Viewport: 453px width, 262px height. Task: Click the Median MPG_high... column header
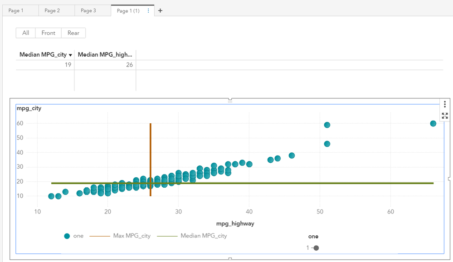pyautogui.click(x=105, y=55)
